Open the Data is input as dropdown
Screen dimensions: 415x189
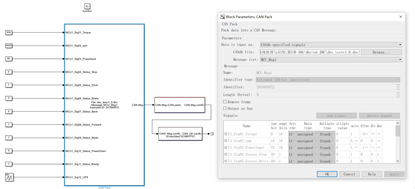point(331,45)
